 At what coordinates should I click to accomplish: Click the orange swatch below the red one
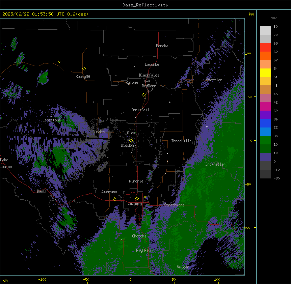pyautogui.click(x=265, y=56)
